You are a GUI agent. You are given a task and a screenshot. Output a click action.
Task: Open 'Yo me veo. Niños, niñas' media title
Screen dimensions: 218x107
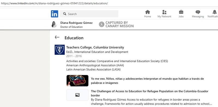[147, 81]
